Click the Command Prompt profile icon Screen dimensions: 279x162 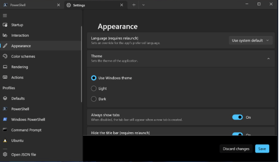click(x=5, y=130)
